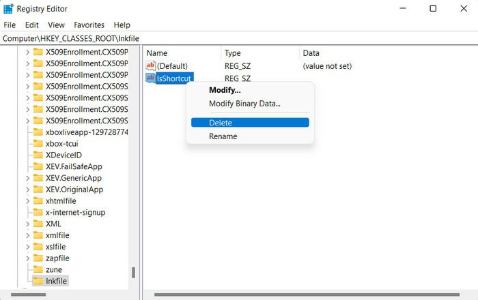
Task: Click the xbox-tcui folder icon
Action: tap(38, 144)
